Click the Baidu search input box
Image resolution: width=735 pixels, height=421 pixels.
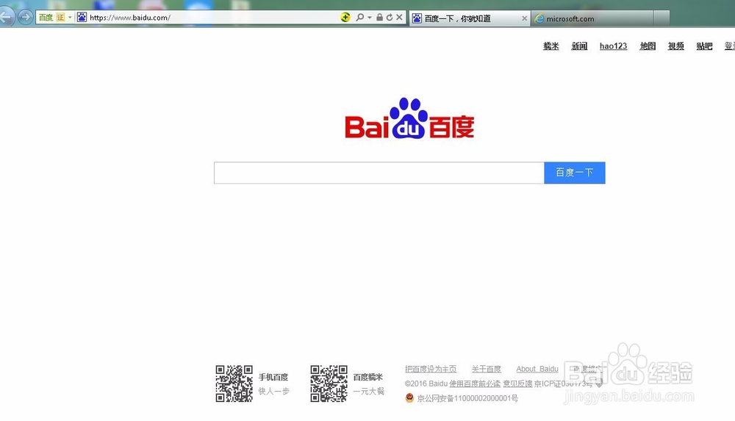(x=379, y=173)
